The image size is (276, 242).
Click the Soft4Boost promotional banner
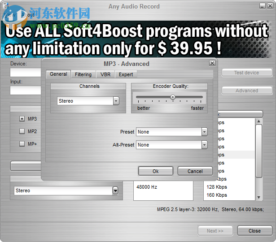136,39
